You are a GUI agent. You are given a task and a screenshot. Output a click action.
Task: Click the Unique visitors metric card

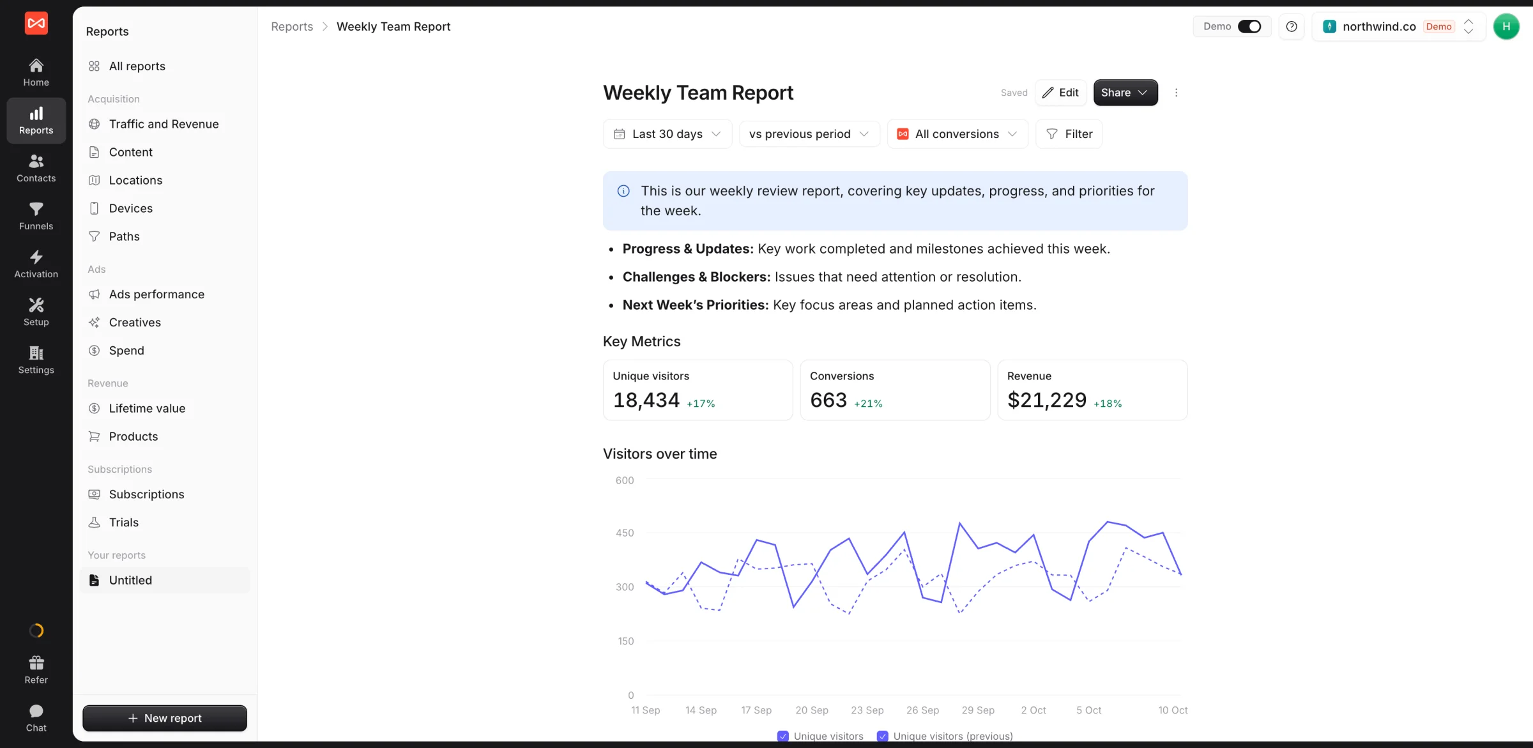[698, 390]
